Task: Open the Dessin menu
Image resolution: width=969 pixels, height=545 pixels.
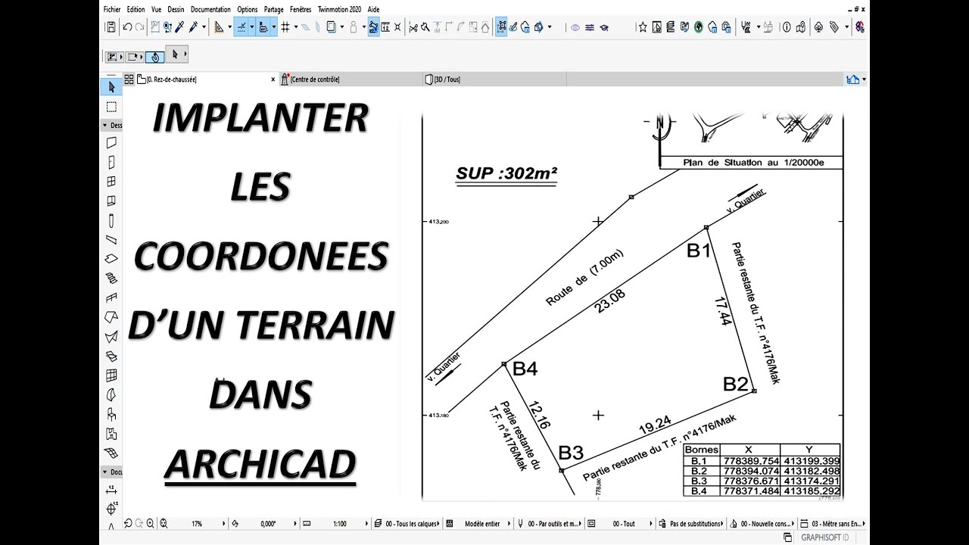Action: coord(176,9)
